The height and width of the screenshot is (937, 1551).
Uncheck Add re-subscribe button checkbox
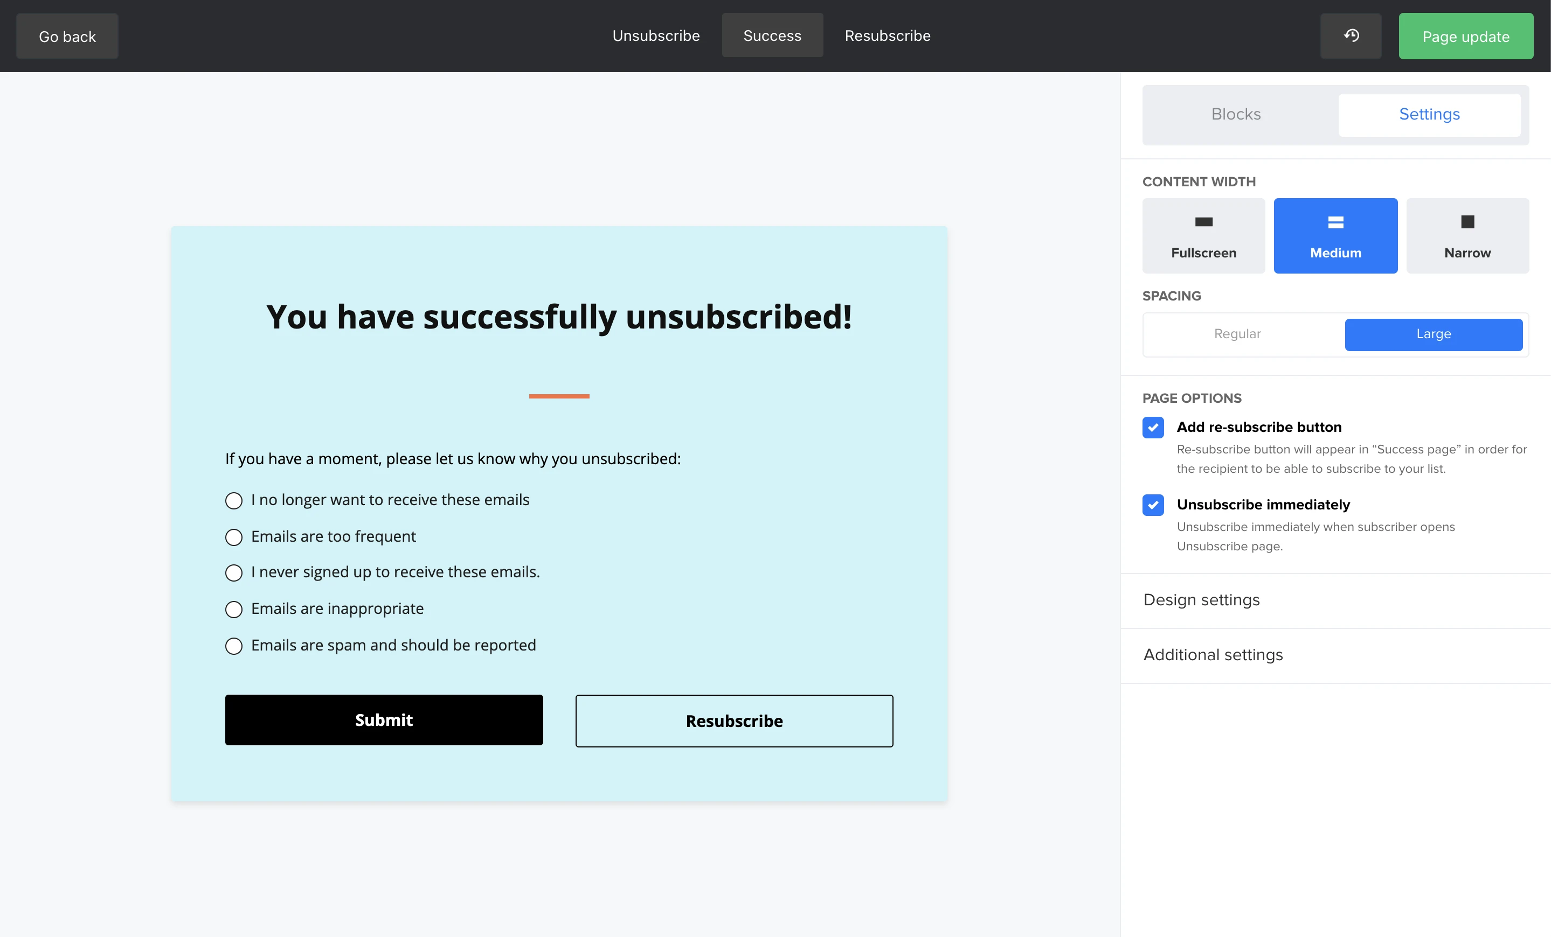[1153, 428]
